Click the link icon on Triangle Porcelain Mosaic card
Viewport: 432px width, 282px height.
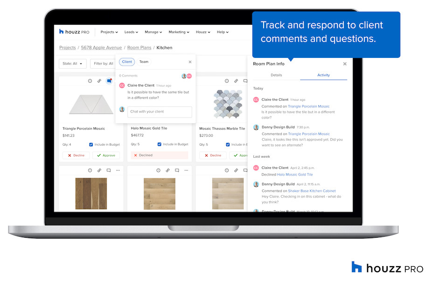99,81
